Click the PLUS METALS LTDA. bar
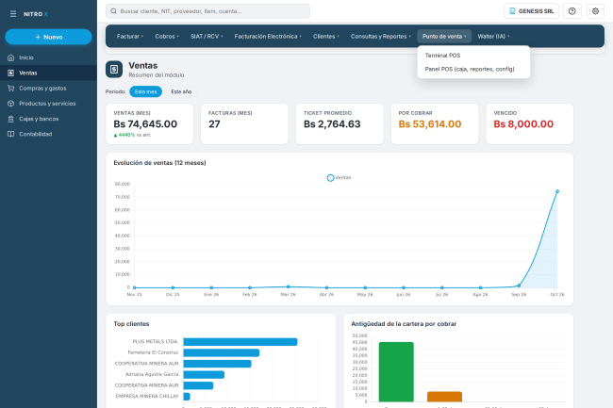The image size is (613, 408). click(x=240, y=342)
